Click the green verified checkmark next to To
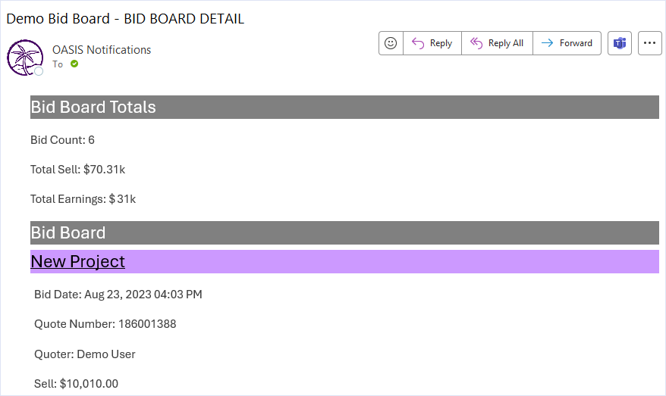666x396 pixels. pos(74,64)
